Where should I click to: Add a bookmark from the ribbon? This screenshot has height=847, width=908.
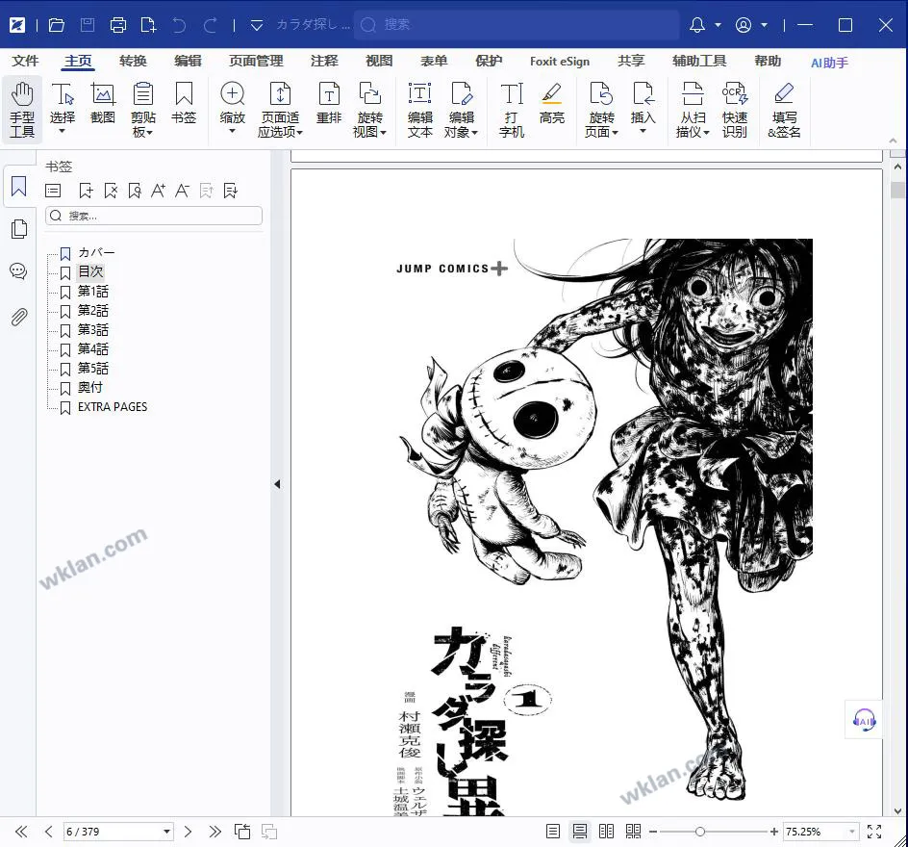pyautogui.click(x=184, y=103)
